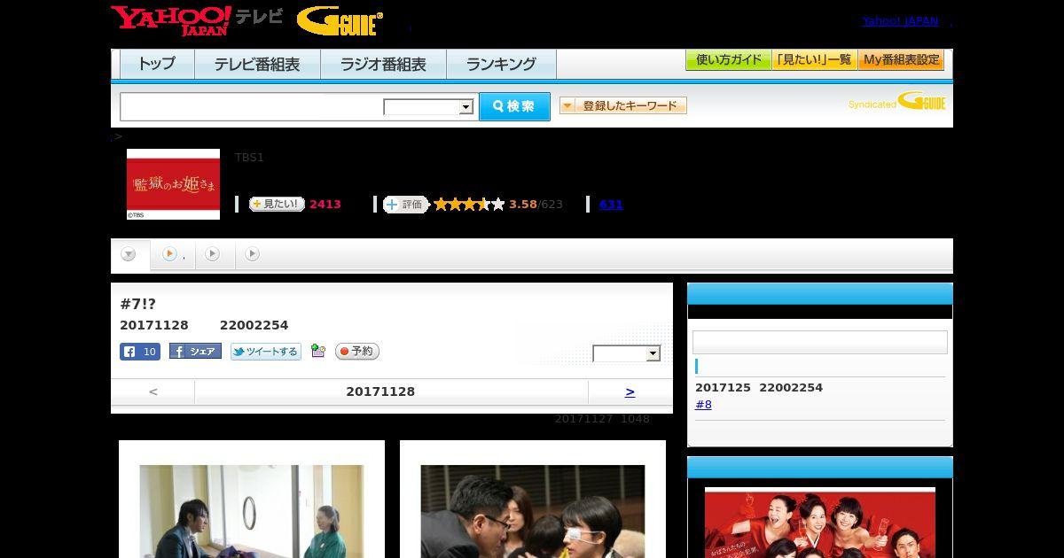This screenshot has width=1064, height=558.
Task: Open the red cast poster image
Action: click(820, 523)
